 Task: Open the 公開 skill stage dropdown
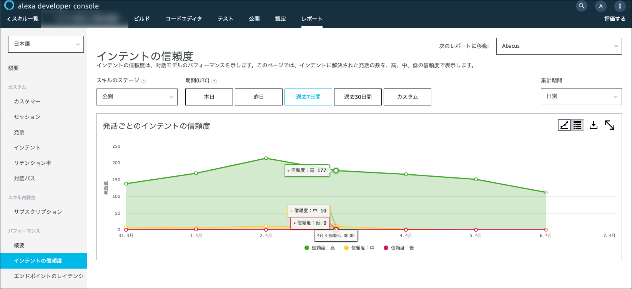(x=137, y=97)
